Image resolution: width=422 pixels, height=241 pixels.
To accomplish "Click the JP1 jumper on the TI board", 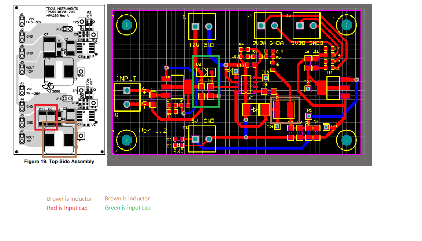I will [67, 99].
